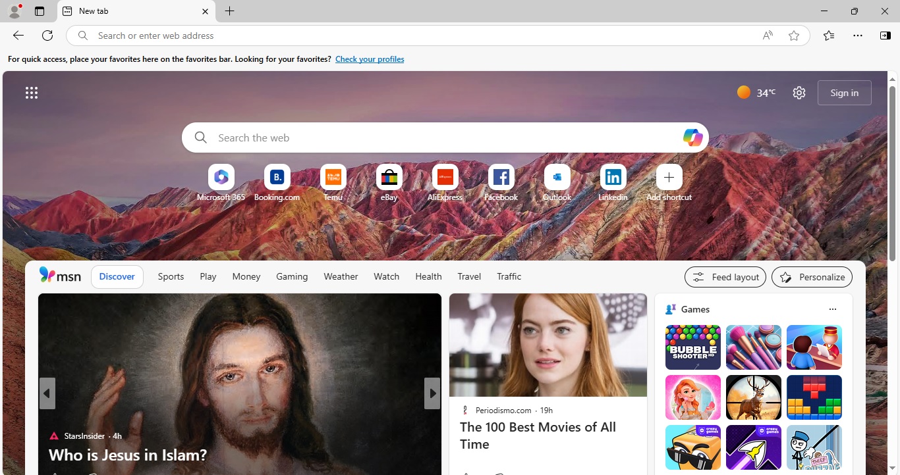Click the Sign in button
The image size is (900, 475).
844,92
